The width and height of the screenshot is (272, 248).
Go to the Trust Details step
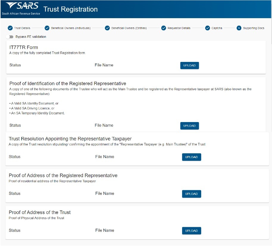coord(22,28)
